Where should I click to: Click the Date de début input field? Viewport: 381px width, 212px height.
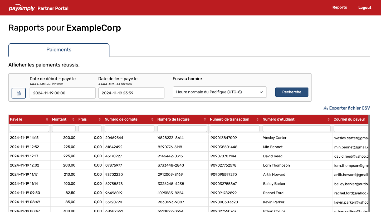pos(62,93)
